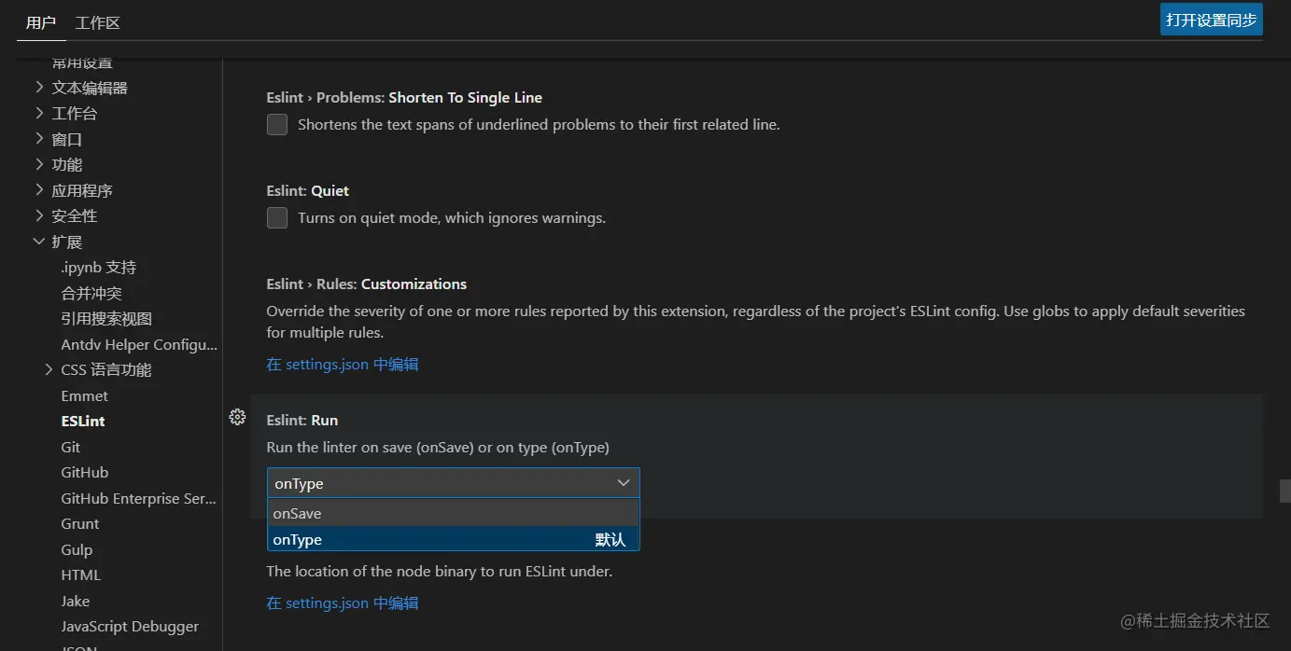Expand the 安全性 section chevron
Screen dimensions: 1291x651
[x=39, y=215]
